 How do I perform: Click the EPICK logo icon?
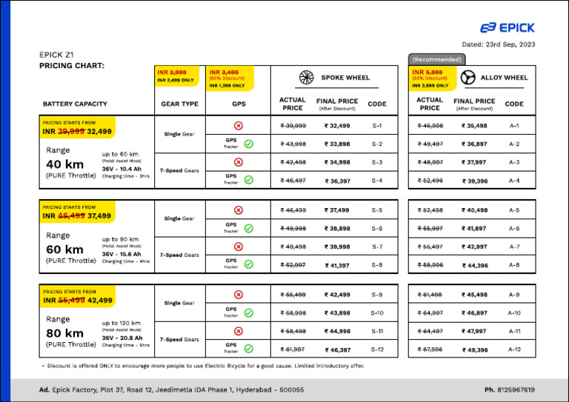(x=488, y=28)
